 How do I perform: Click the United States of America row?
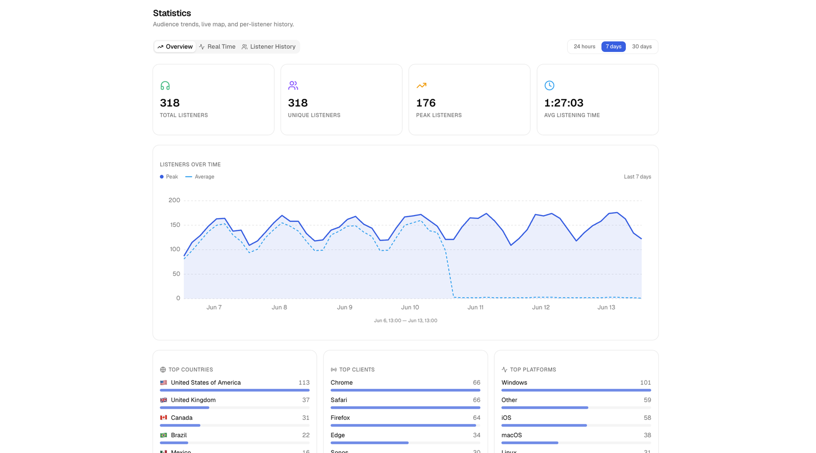(x=235, y=386)
